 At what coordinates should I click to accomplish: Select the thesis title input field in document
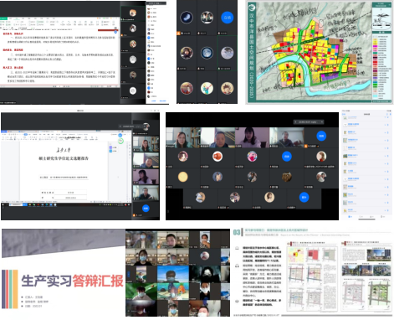pyautogui.click(x=69, y=178)
